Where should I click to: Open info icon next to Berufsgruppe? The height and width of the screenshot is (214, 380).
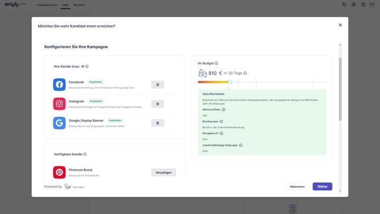click(221, 122)
